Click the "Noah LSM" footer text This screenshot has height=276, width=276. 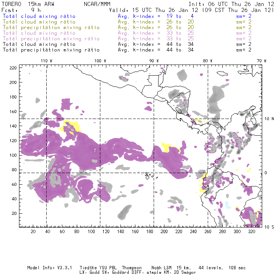(x=161, y=268)
